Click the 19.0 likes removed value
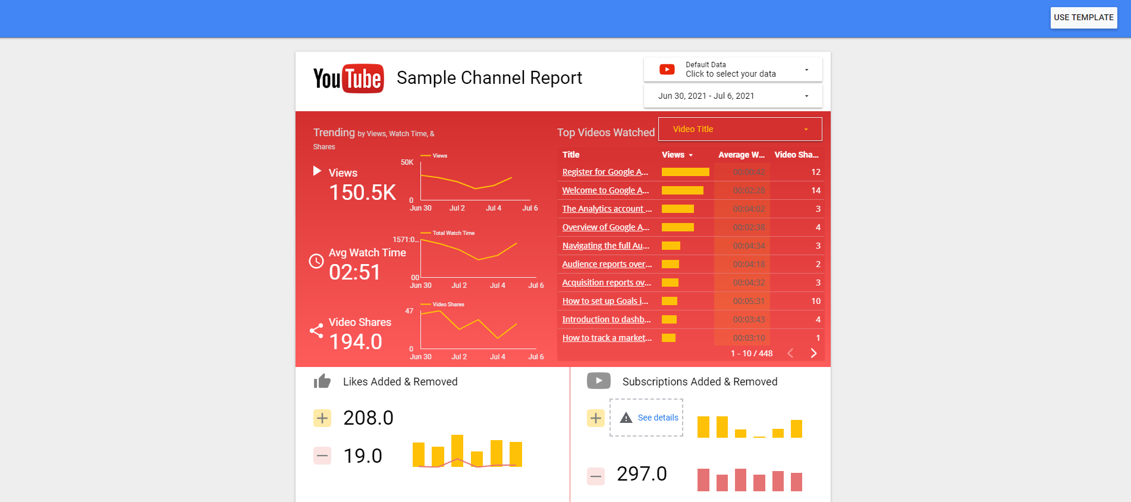 click(x=363, y=456)
